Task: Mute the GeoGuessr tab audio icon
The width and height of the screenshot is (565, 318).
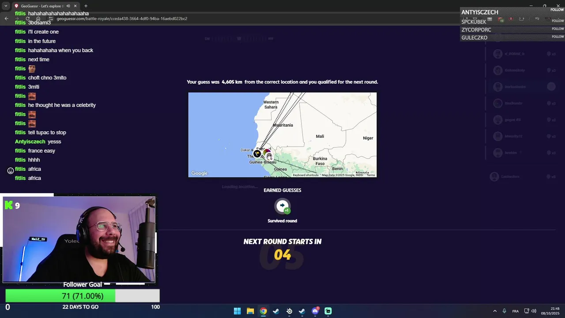Action: pos(68,6)
